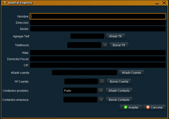Expand the Contactos posibles dropdown
This screenshot has width=169, height=119.
(101, 91)
